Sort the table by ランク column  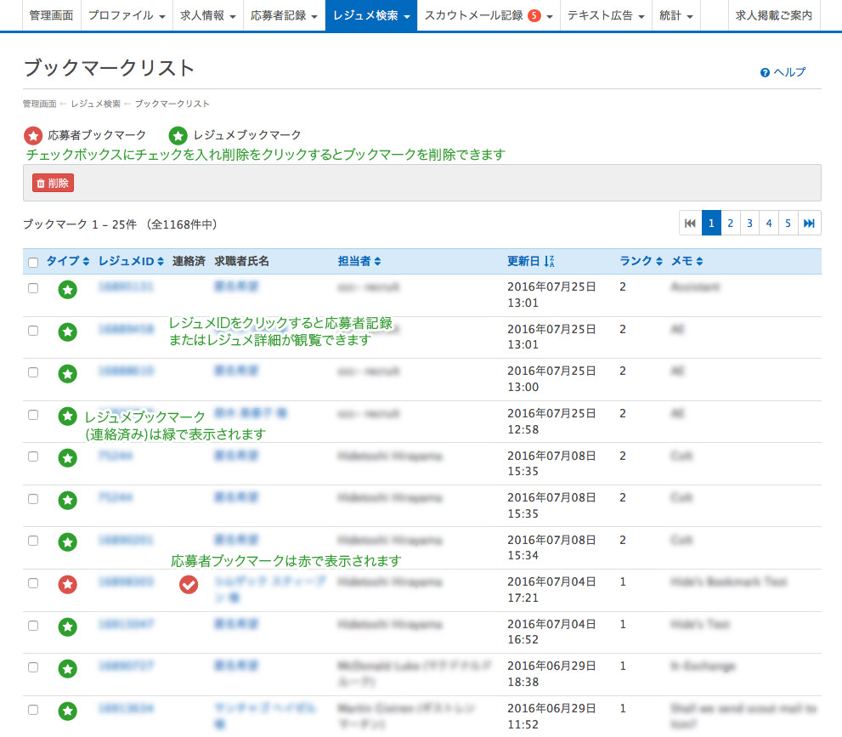coord(641,261)
